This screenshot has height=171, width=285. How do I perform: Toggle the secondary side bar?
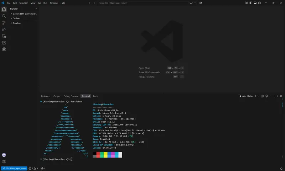[260, 3]
